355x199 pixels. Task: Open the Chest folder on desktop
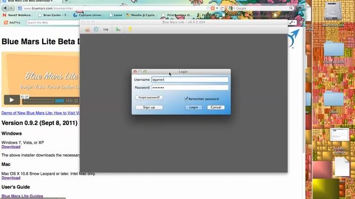(334, 102)
